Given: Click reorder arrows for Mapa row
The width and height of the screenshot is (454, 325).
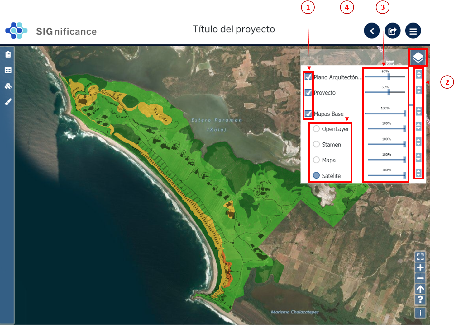Looking at the screenshot, I should [x=418, y=157].
